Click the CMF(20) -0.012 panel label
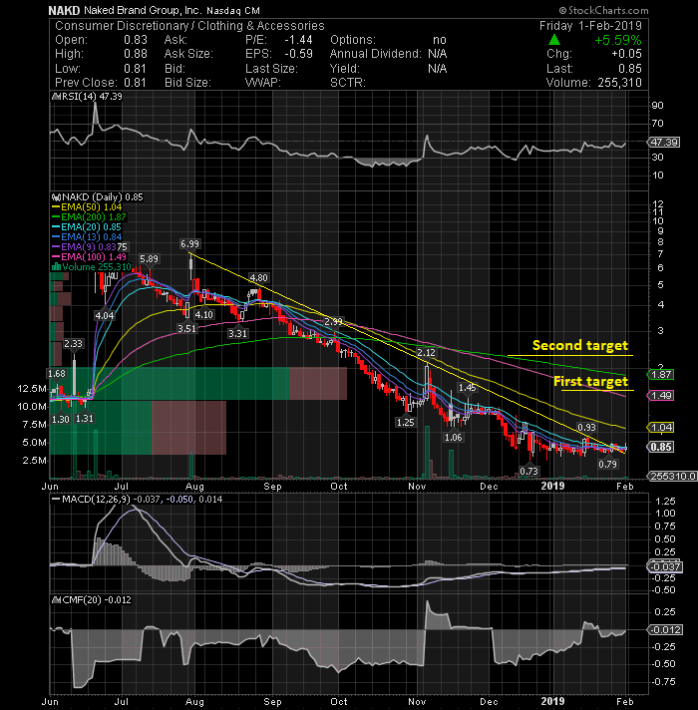 pyautogui.click(x=97, y=600)
